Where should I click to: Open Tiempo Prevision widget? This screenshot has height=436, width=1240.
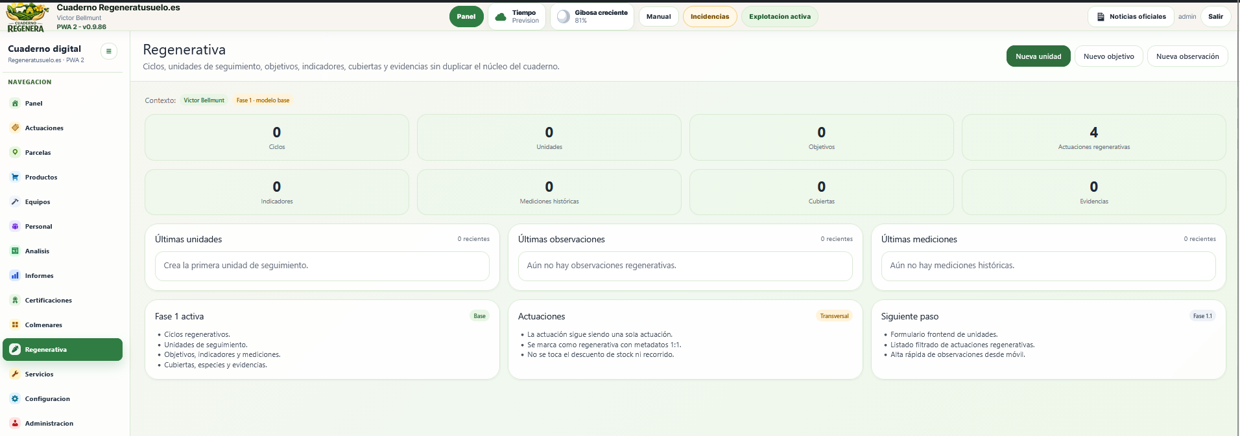click(517, 17)
